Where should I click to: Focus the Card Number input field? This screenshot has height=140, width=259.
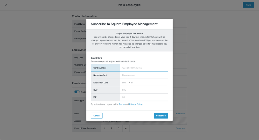pos(144,68)
